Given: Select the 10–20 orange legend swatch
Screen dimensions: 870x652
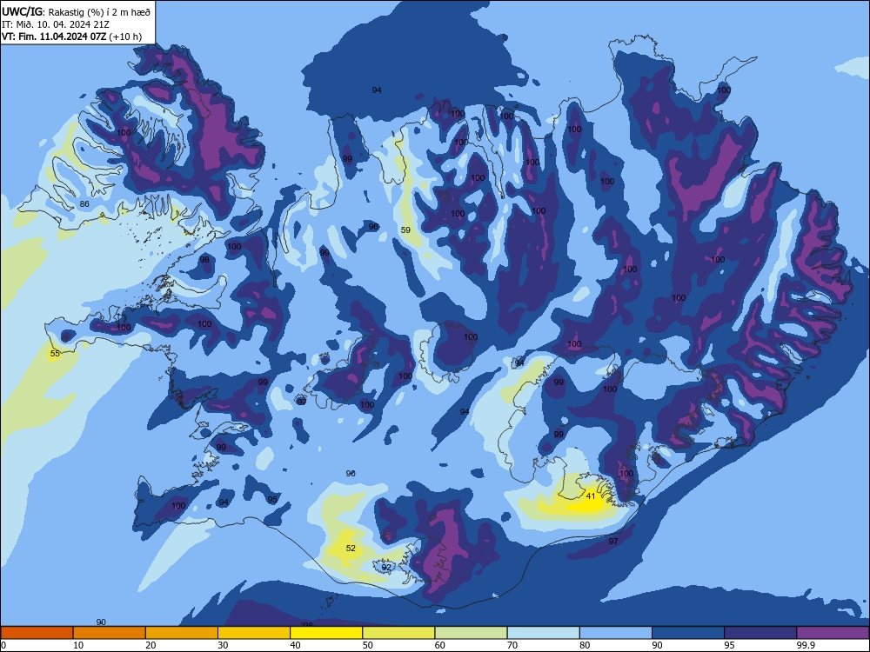Looking at the screenshot, I should coord(110,633).
